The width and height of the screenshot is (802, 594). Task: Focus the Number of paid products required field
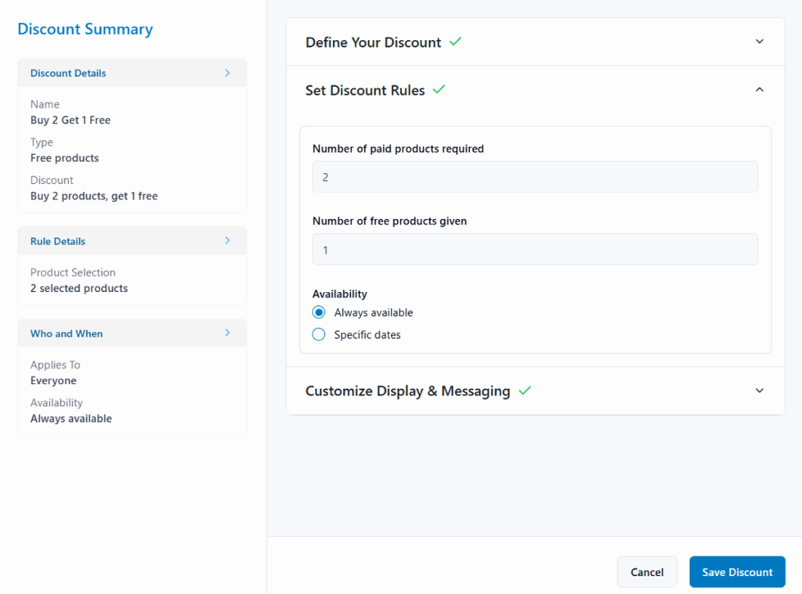pos(535,177)
